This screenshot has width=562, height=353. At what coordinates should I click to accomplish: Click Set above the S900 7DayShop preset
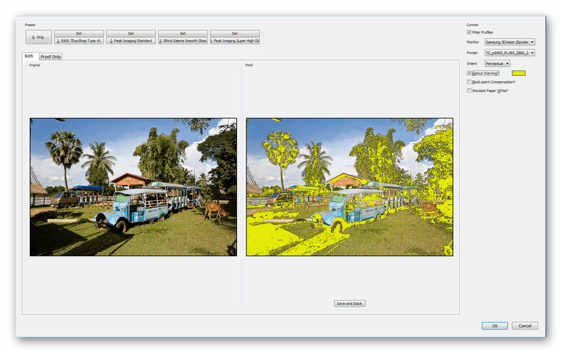point(79,34)
